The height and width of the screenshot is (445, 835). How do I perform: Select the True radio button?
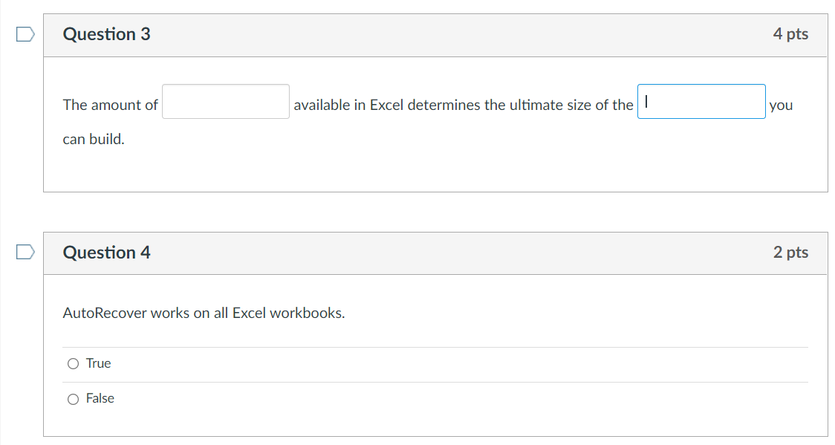click(73, 363)
